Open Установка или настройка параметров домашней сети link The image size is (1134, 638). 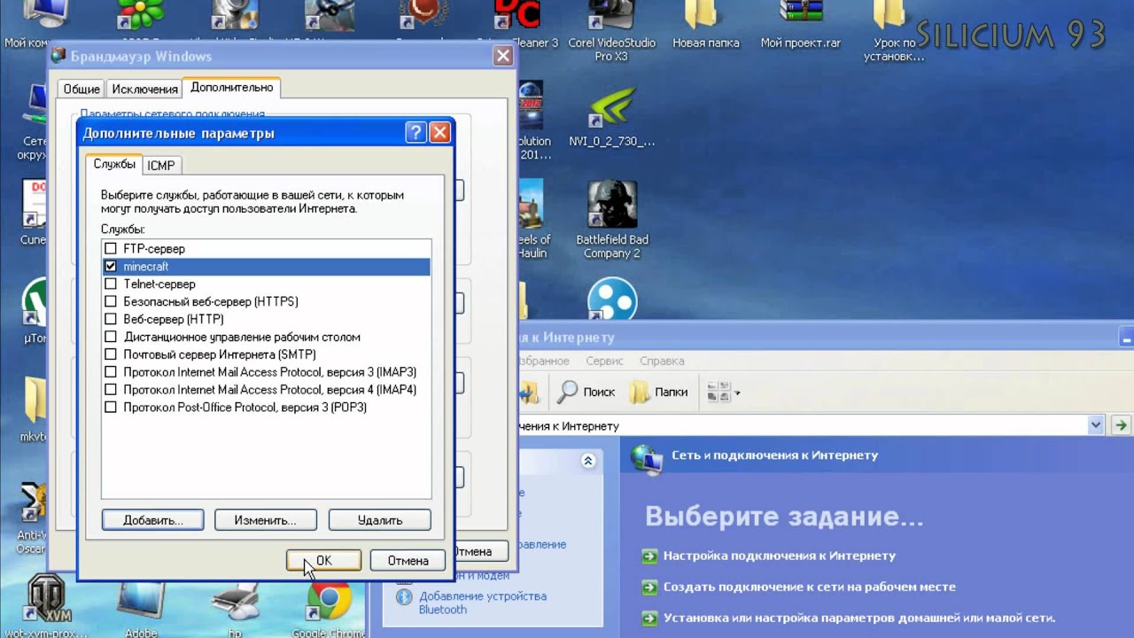(859, 618)
